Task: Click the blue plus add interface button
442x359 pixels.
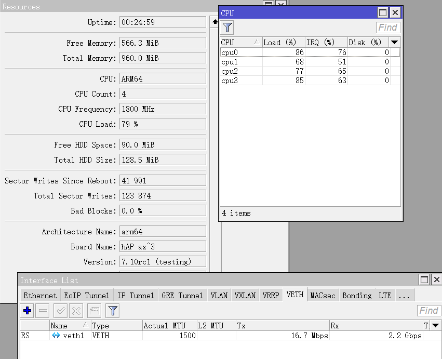Action: (x=28, y=311)
